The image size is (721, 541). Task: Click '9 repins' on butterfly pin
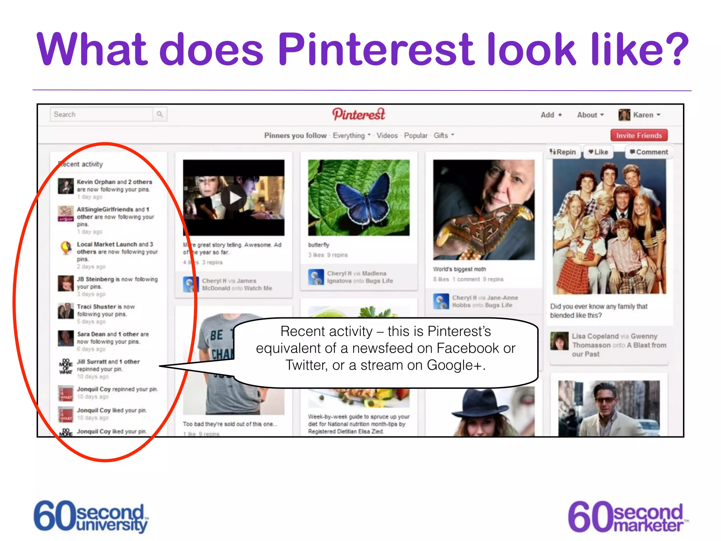pyautogui.click(x=337, y=255)
